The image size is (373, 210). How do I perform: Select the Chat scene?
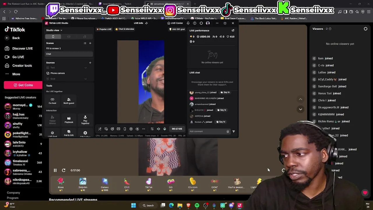point(69,54)
